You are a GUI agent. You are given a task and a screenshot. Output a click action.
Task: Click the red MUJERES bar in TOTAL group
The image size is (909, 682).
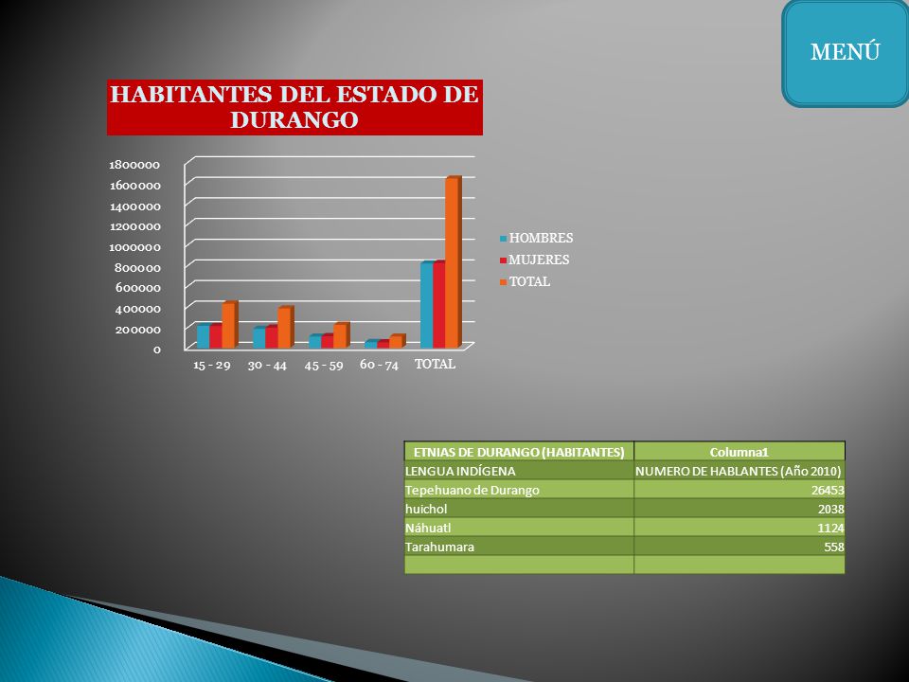click(438, 305)
